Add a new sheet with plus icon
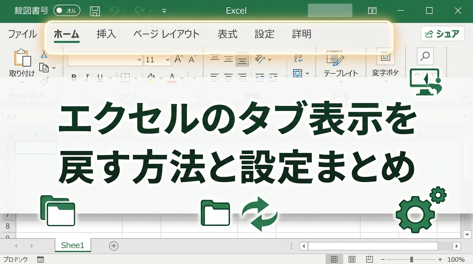This screenshot has height=264, width=473. tap(114, 246)
